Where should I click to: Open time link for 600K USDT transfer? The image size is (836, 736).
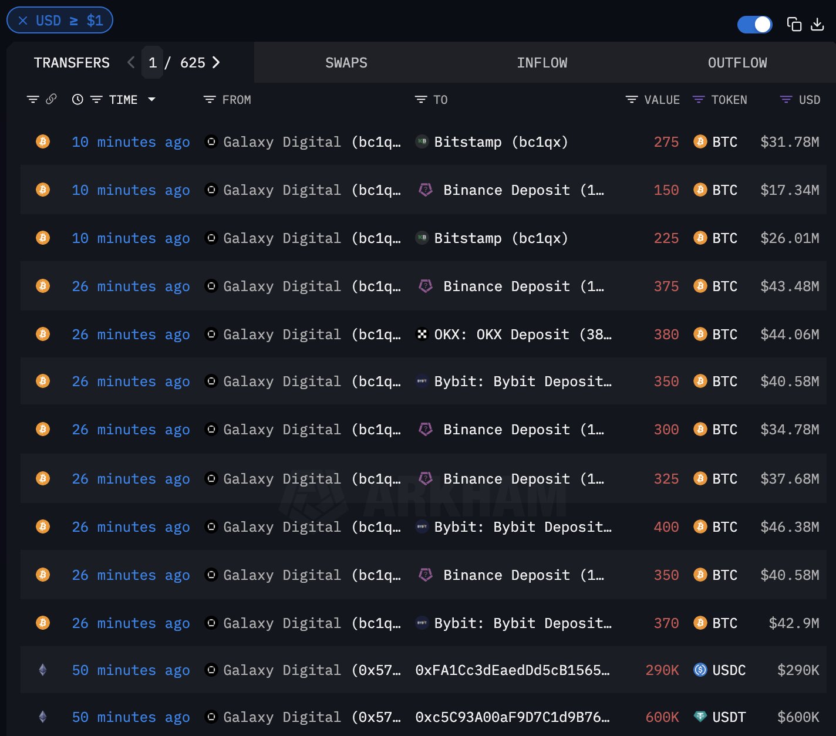tap(131, 717)
